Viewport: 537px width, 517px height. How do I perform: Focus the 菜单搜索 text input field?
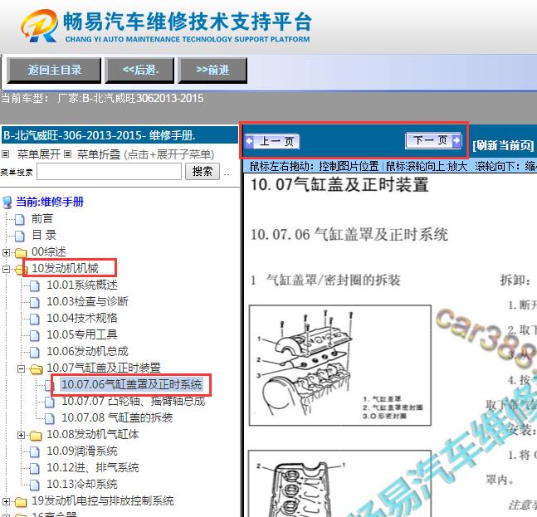(109, 171)
